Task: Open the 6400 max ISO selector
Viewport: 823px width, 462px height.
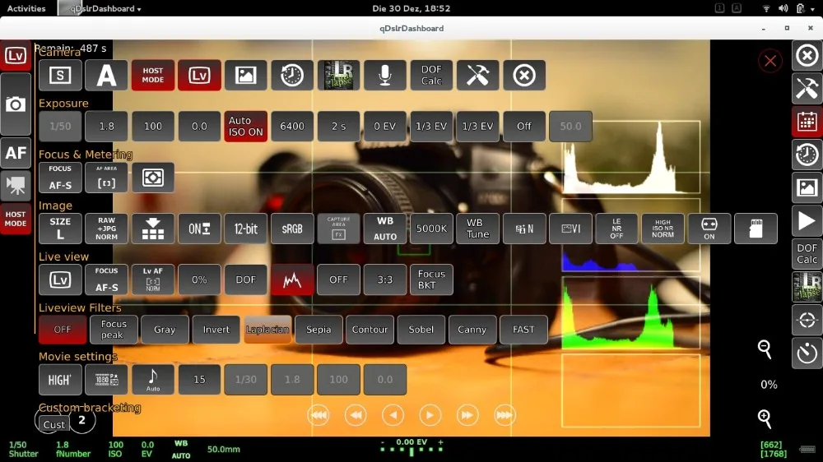Action: click(292, 127)
